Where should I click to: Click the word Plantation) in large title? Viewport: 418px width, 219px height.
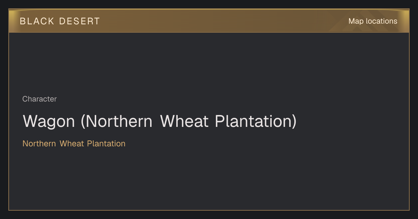tap(256, 121)
